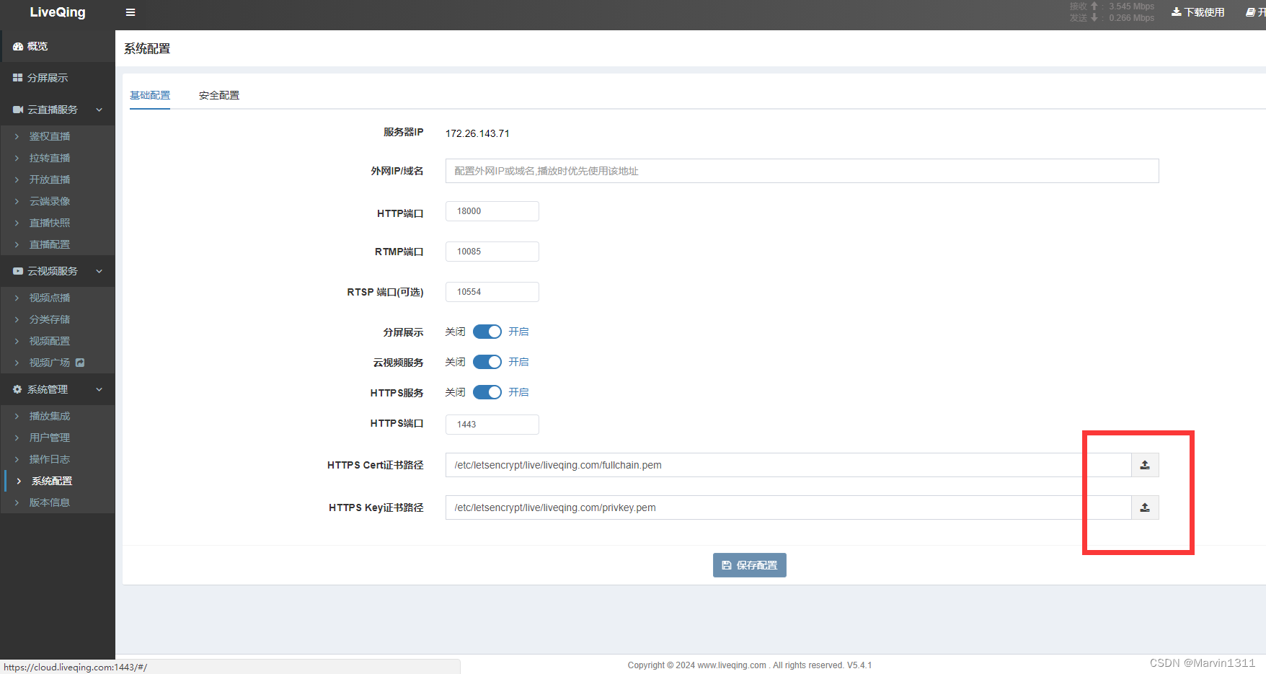Click the HTTPS Cert path field
The height and width of the screenshot is (674, 1266).
click(x=789, y=465)
